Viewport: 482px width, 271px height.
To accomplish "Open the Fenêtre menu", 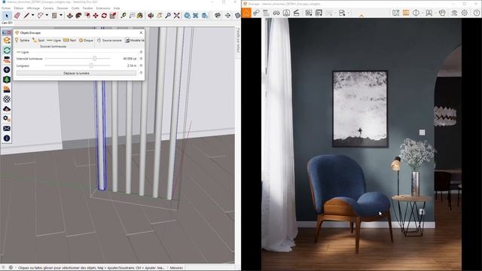I will (87, 8).
